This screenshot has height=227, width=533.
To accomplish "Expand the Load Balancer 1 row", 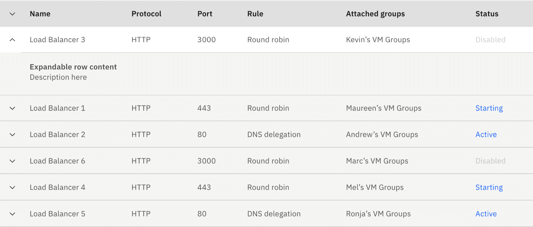I will pyautogui.click(x=12, y=108).
